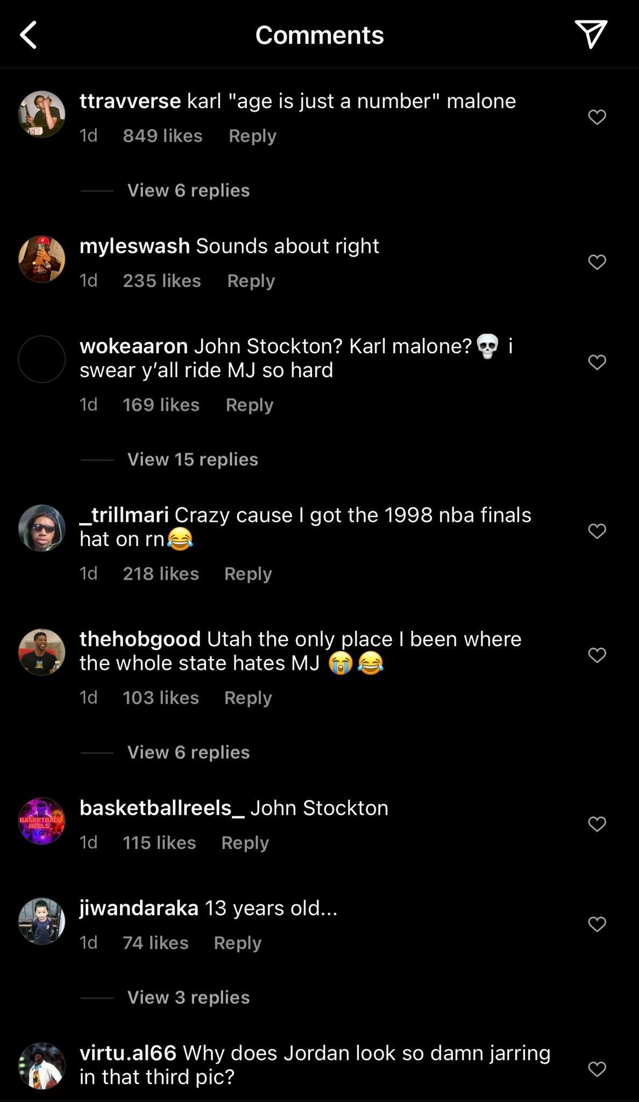
Task: Open ttravverse profile picture
Action: click(x=42, y=114)
